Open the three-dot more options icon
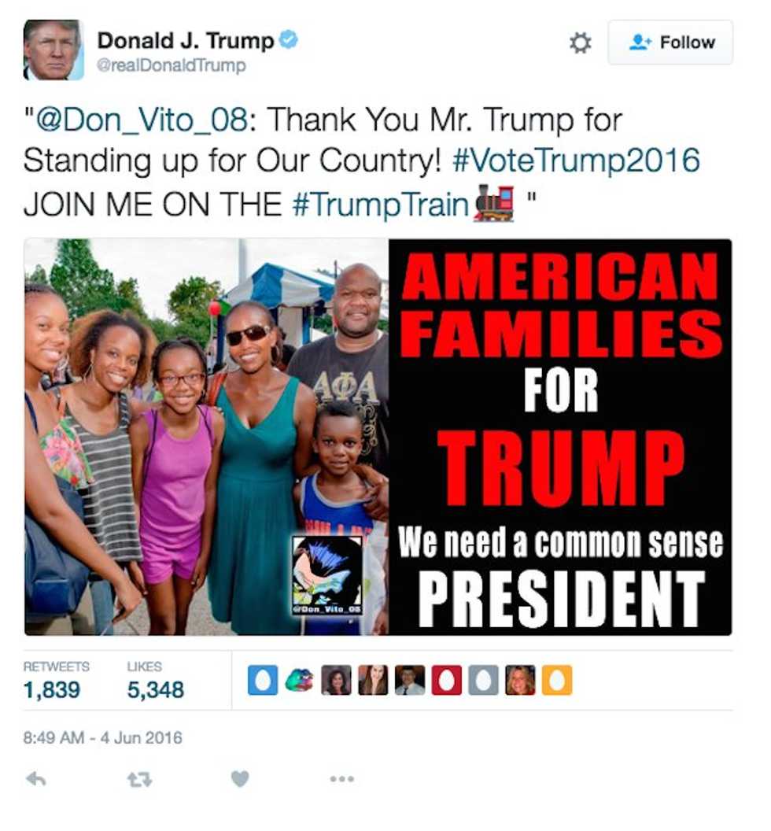The width and height of the screenshot is (771, 831). pyautogui.click(x=341, y=779)
